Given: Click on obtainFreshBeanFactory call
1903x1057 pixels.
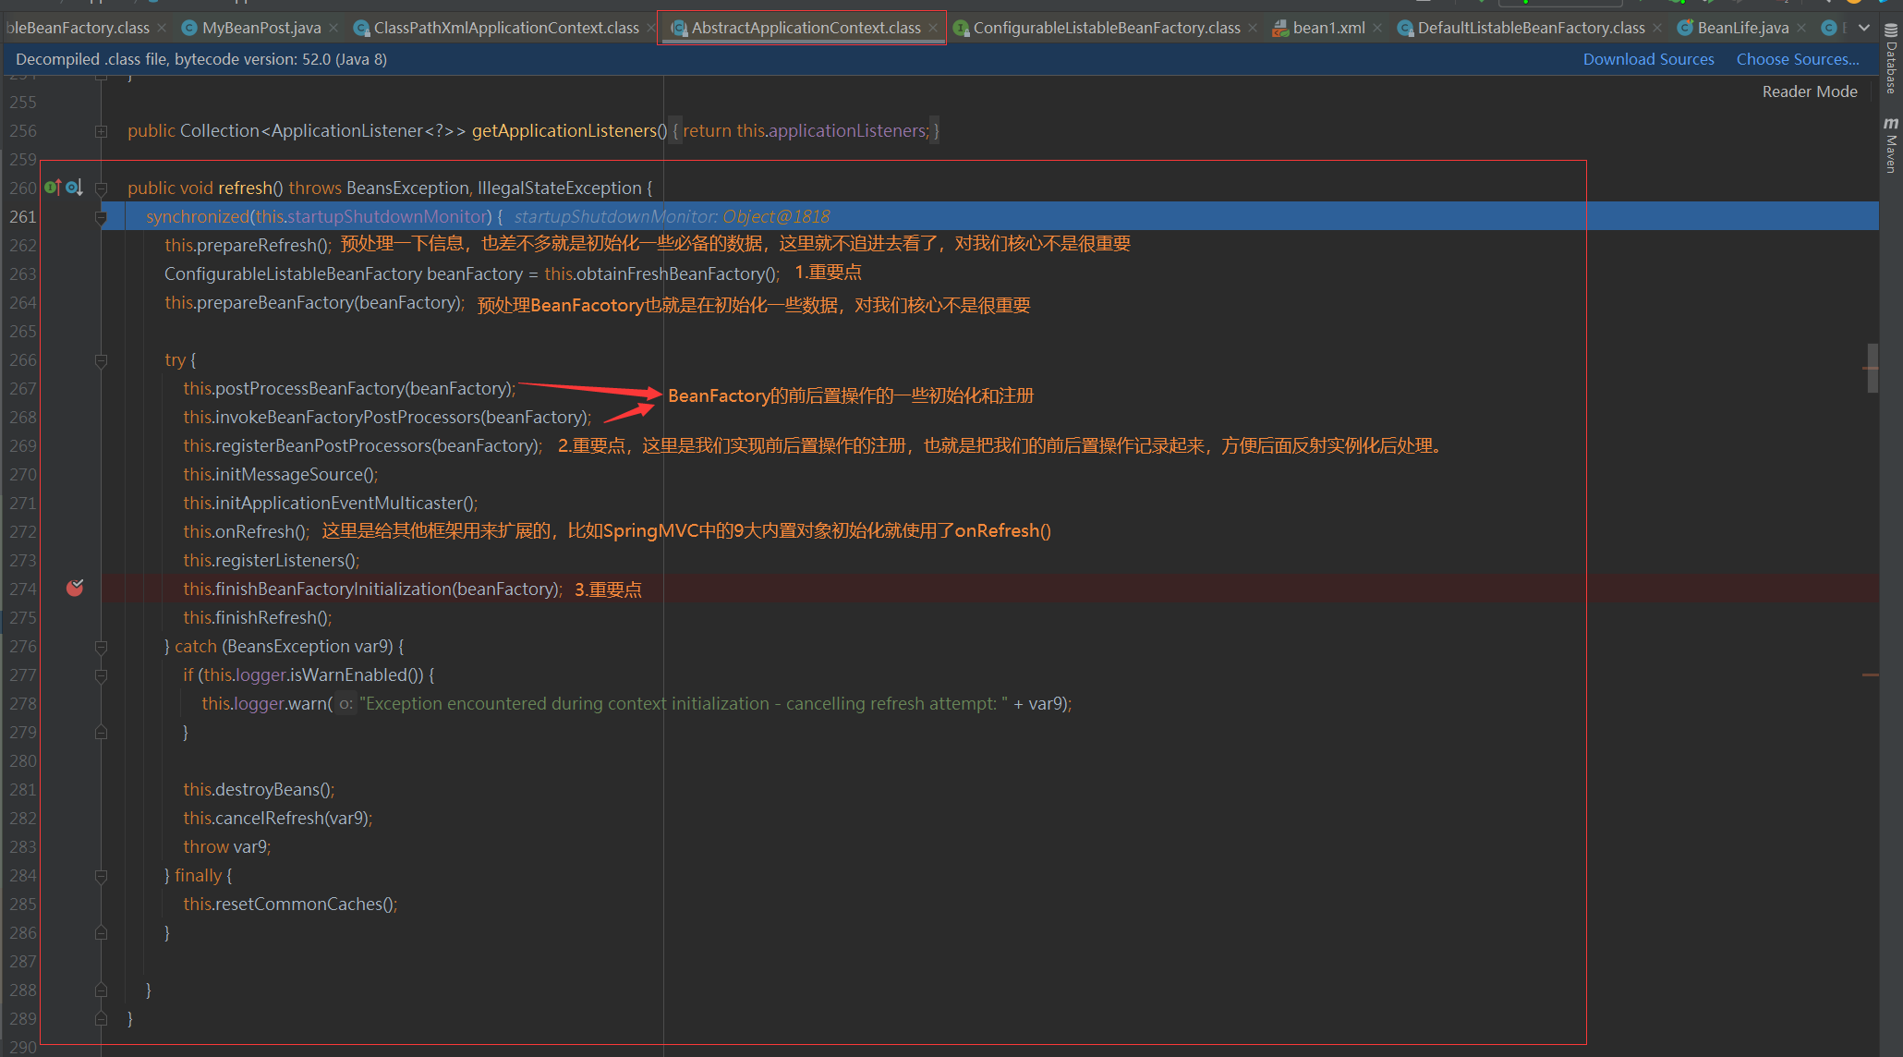Looking at the screenshot, I should point(662,273).
